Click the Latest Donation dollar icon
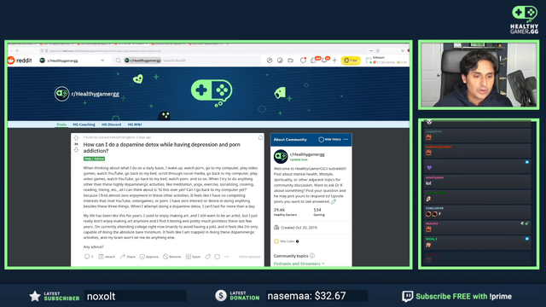 pos(220,296)
